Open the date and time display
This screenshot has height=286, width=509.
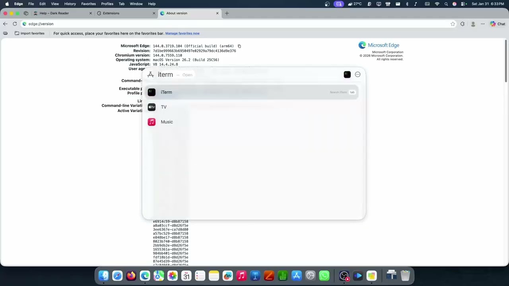tap(488, 4)
